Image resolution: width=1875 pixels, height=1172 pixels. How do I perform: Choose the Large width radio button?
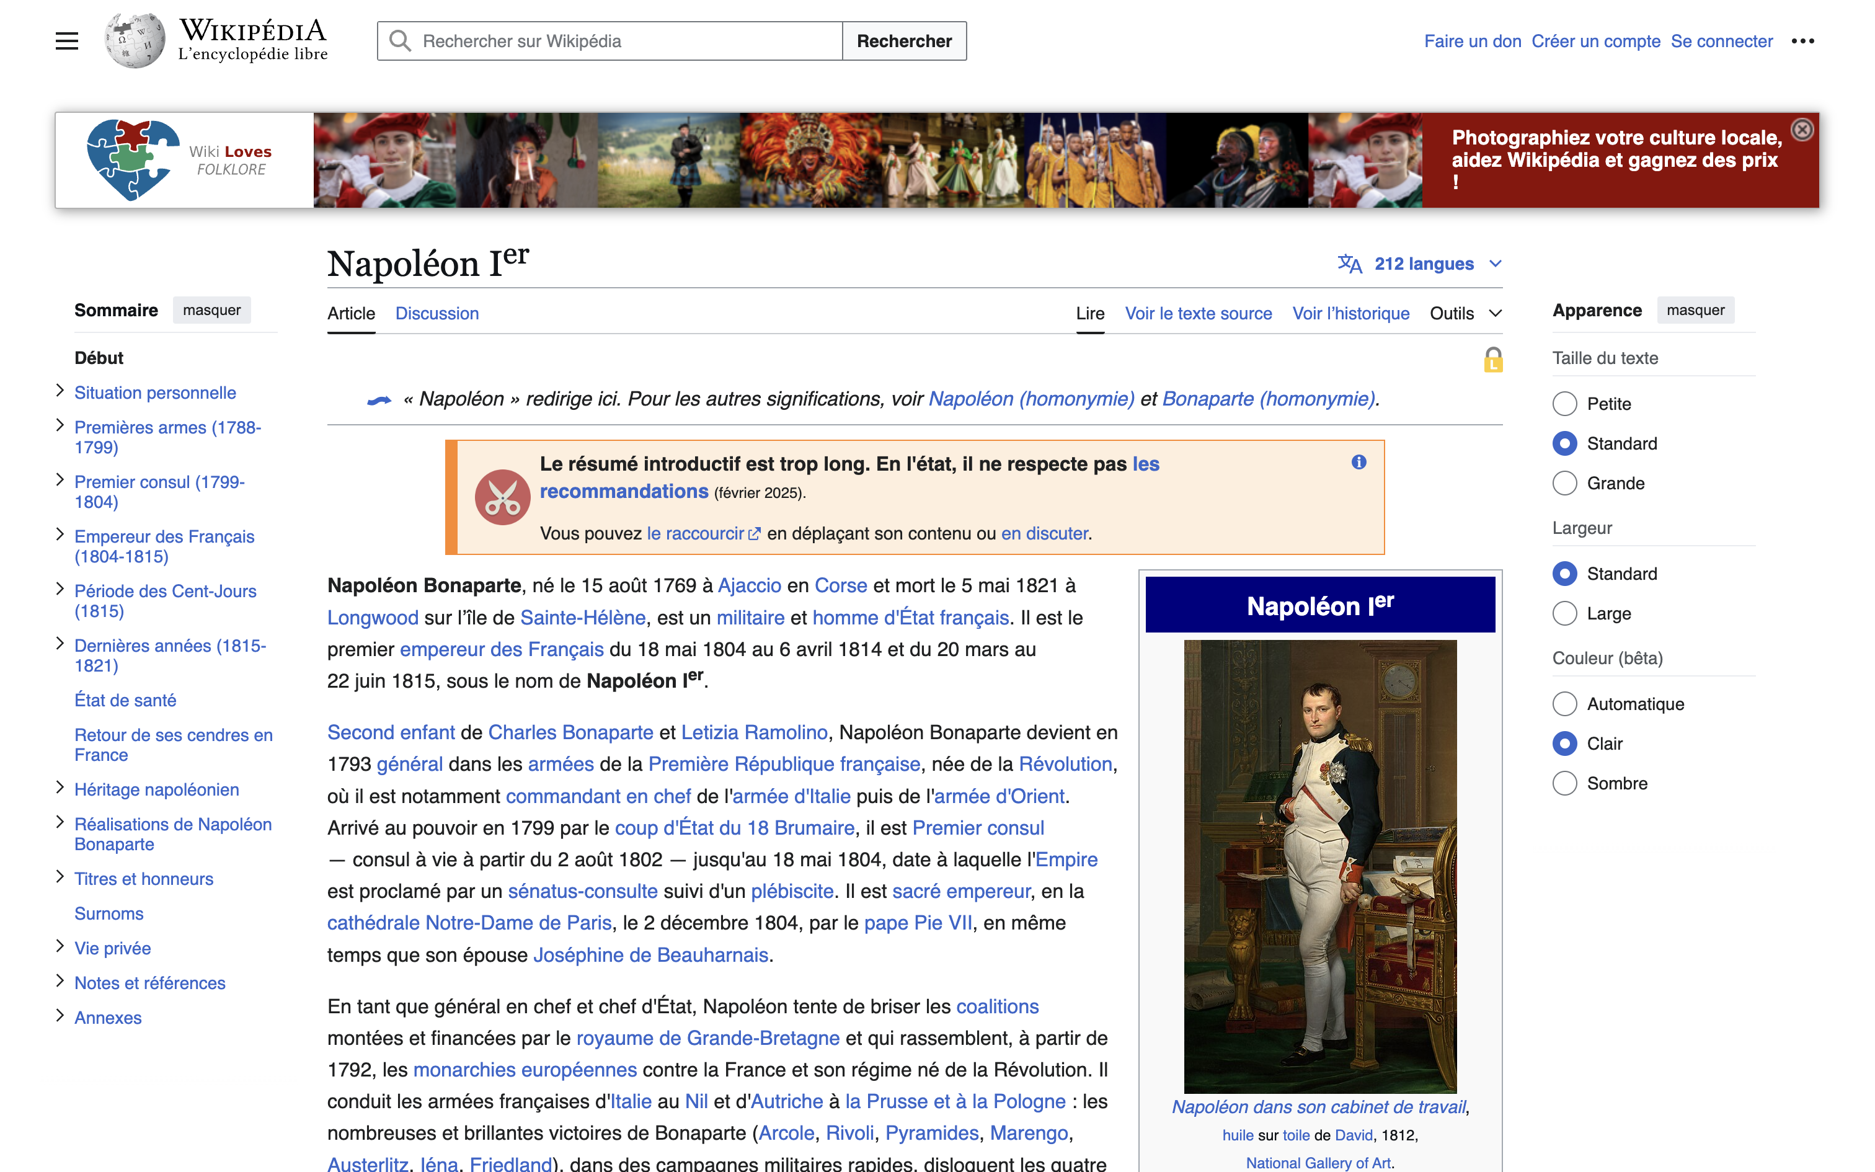[1564, 613]
